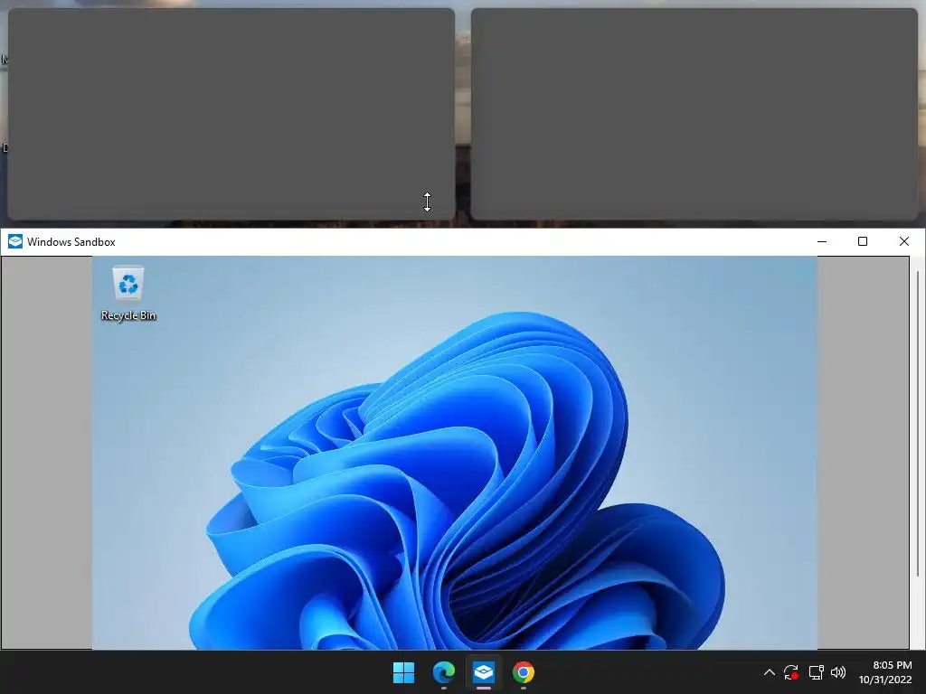
Task: Open the volume control tray icon
Action: click(838, 672)
